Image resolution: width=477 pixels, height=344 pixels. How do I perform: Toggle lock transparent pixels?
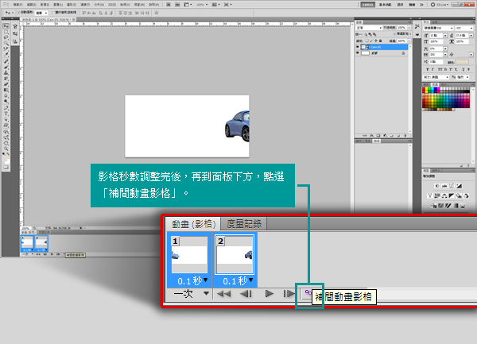tap(366, 41)
